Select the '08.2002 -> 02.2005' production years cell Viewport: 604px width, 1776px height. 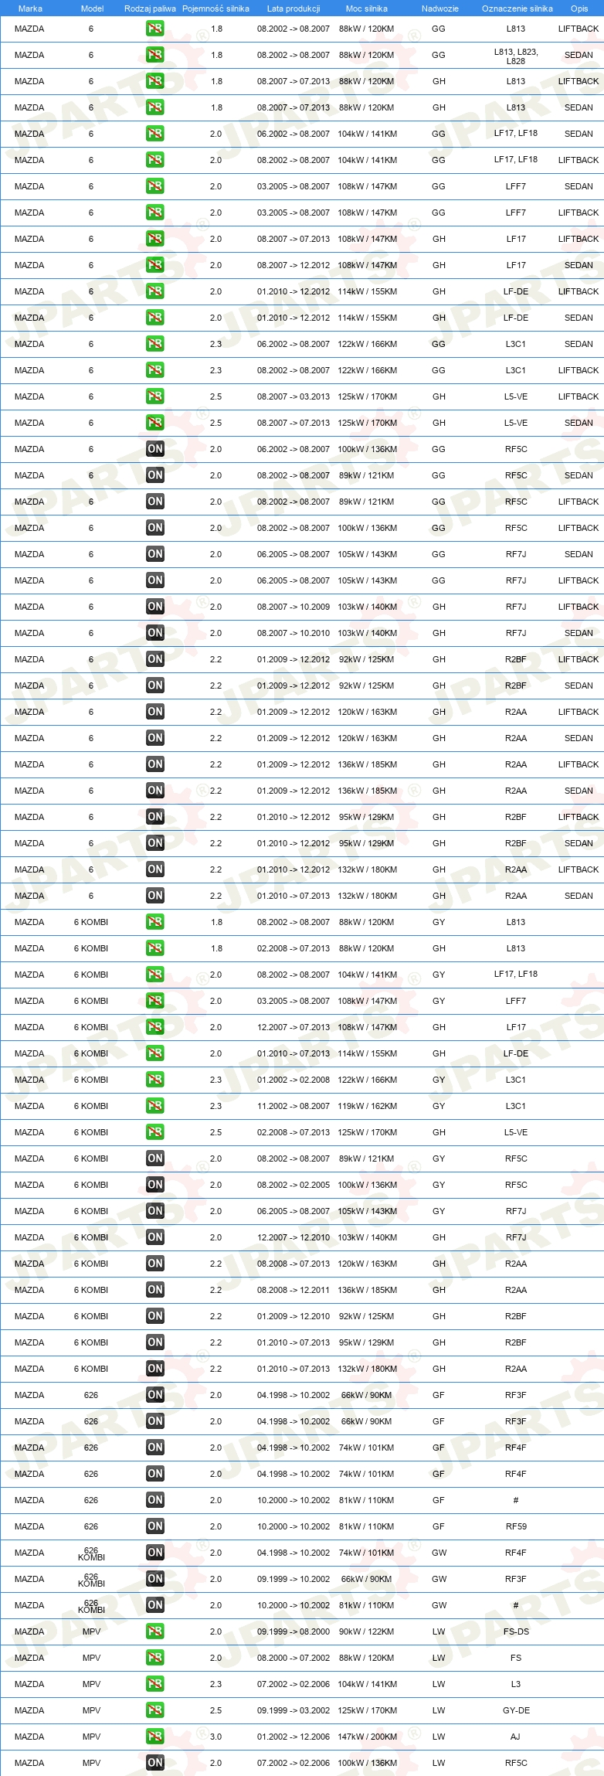294,1185
